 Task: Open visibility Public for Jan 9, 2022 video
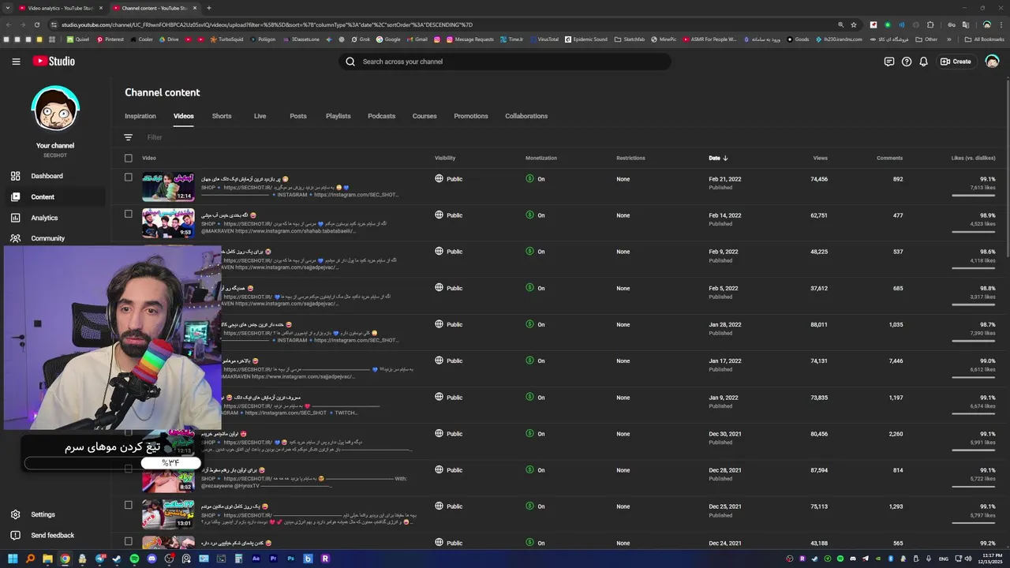tap(448, 398)
